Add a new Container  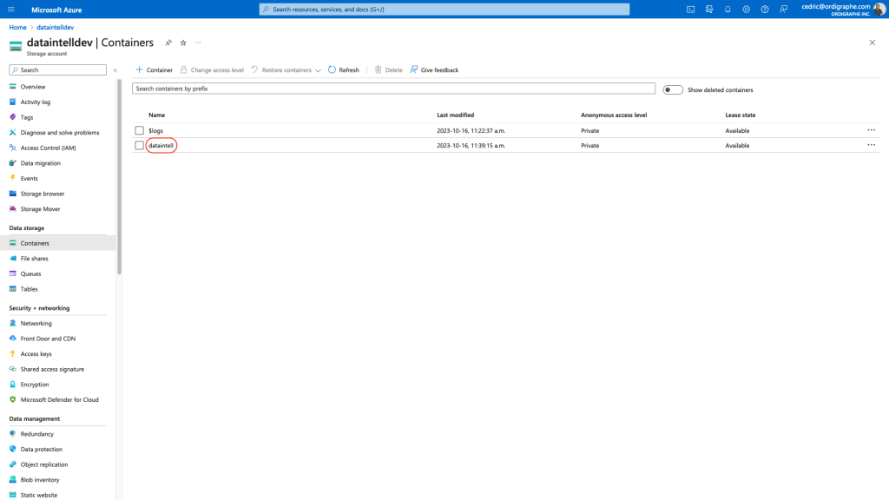coord(155,70)
